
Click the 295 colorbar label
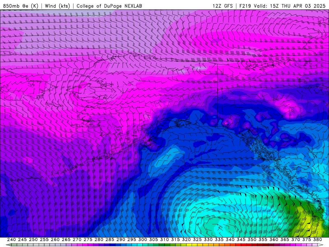pyautogui.click(x=132, y=240)
